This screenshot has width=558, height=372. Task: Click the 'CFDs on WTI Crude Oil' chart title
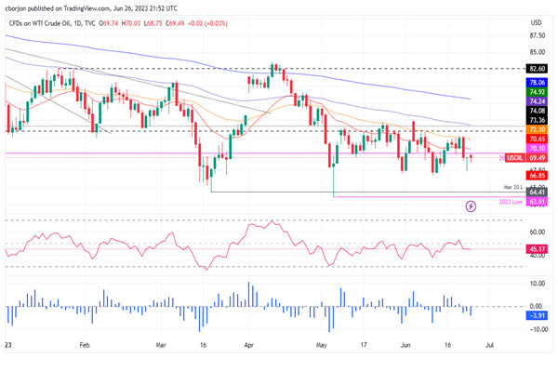(39, 23)
